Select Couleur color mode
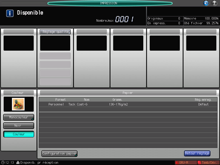This screenshot has width=220, height=165. click(x=19, y=134)
